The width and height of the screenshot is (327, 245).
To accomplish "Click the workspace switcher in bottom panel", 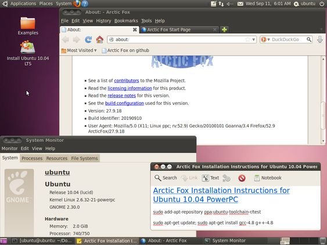I will (299, 241).
